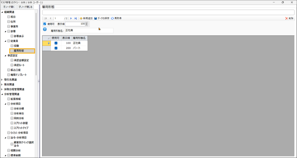
Task: Decrease 表示順 value with down spinner
Action: [87, 25]
